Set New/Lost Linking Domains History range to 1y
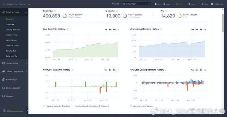The height and width of the screenshot is (117, 227). (205, 70)
